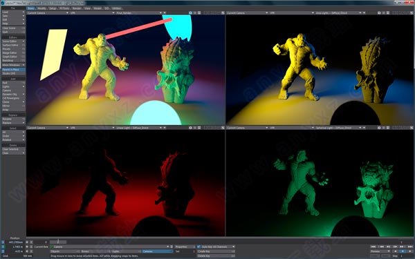This screenshot has height=259, width=415.
Task: Click the small list icon beside the Current Item dropdown
Action: click(172, 247)
